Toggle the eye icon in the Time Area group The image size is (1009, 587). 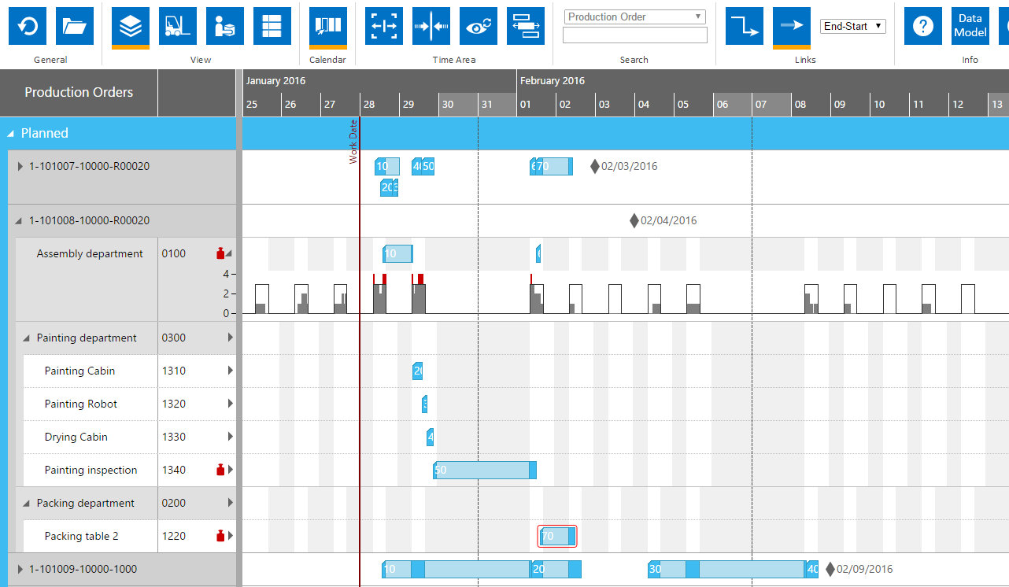(x=479, y=26)
